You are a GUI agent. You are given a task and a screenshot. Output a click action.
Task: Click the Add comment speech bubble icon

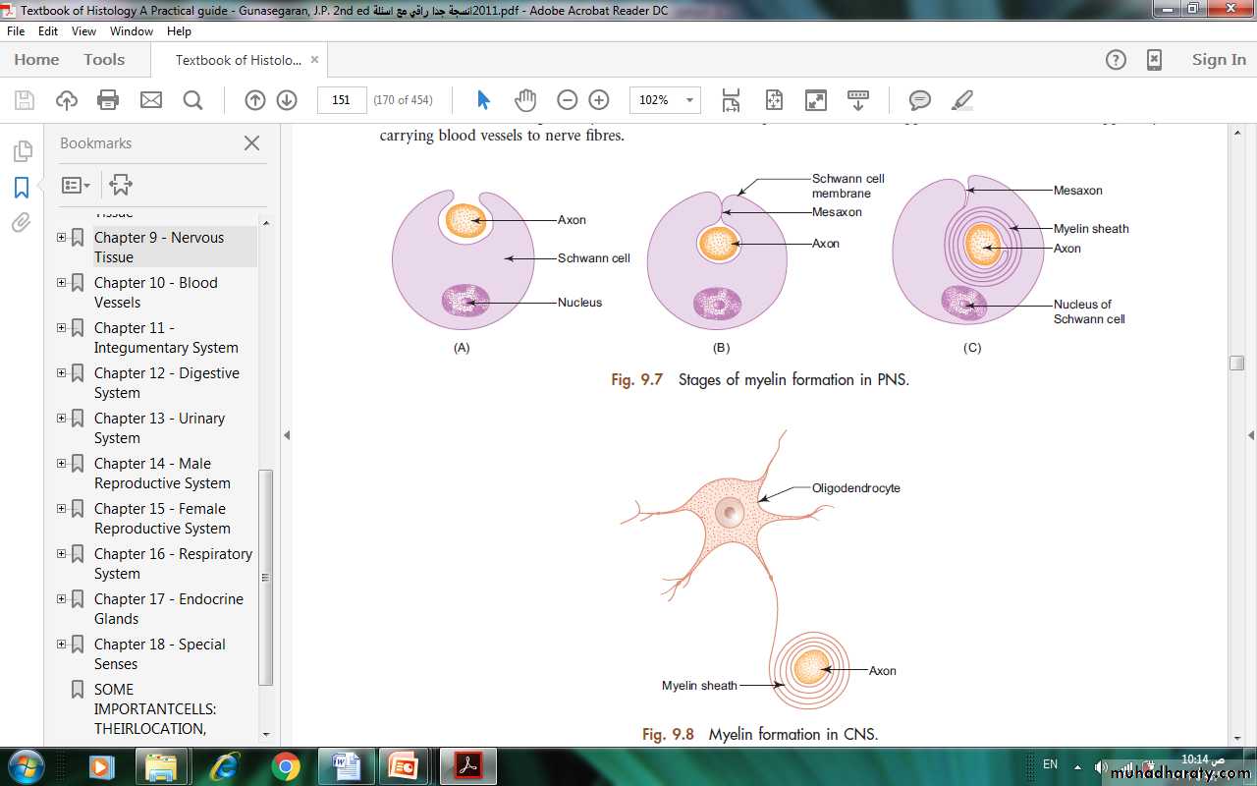point(919,100)
